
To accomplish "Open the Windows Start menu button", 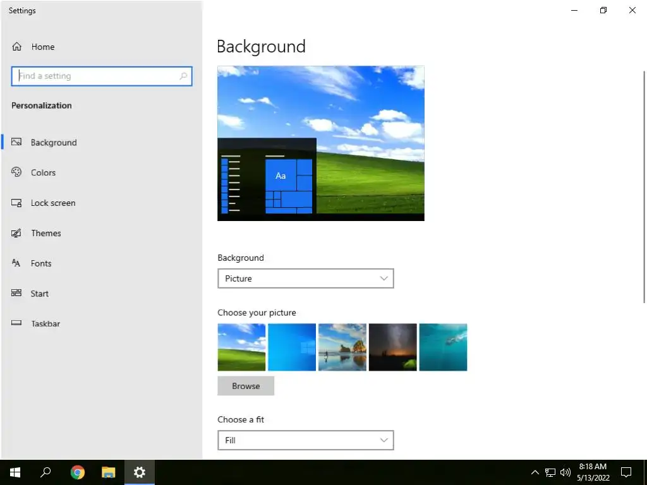I will coord(15,472).
